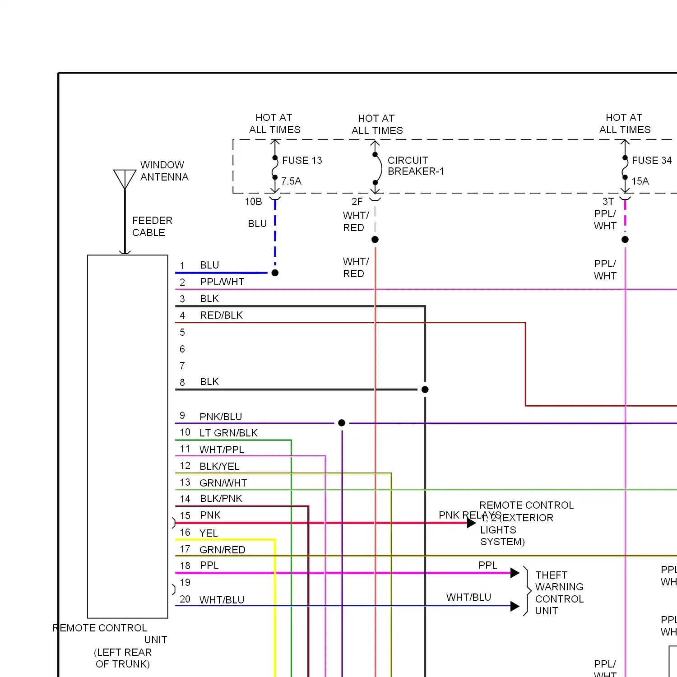677x677 pixels.
Task: Click the PPL wire arrowhead to Theft Warning unit
Action: [x=515, y=573]
